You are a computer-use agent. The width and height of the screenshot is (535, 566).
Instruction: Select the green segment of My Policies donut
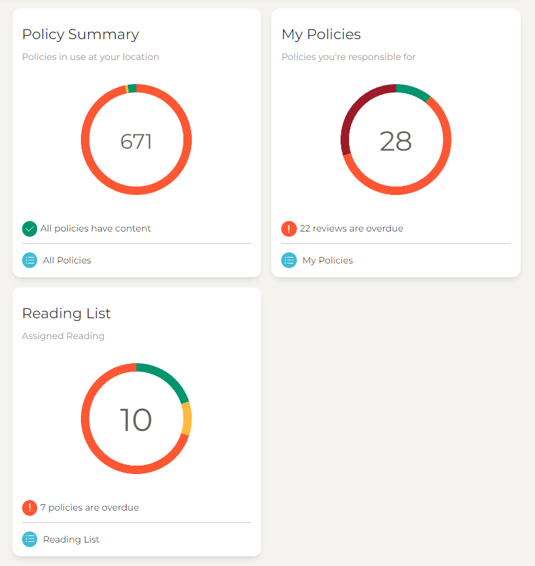pos(414,92)
